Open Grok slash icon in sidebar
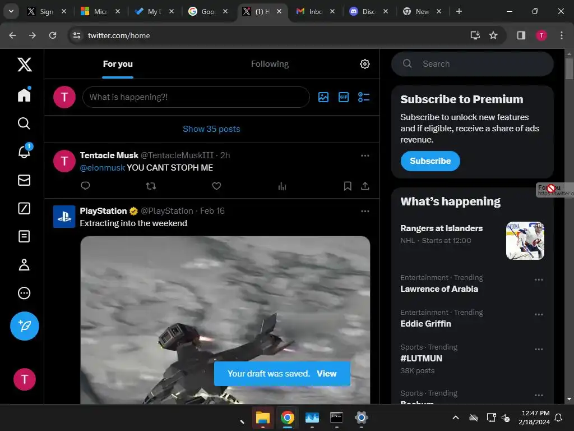 click(x=24, y=208)
